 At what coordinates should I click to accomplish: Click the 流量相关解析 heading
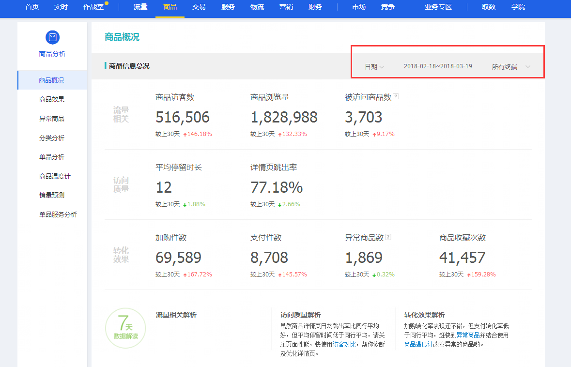[x=176, y=315]
